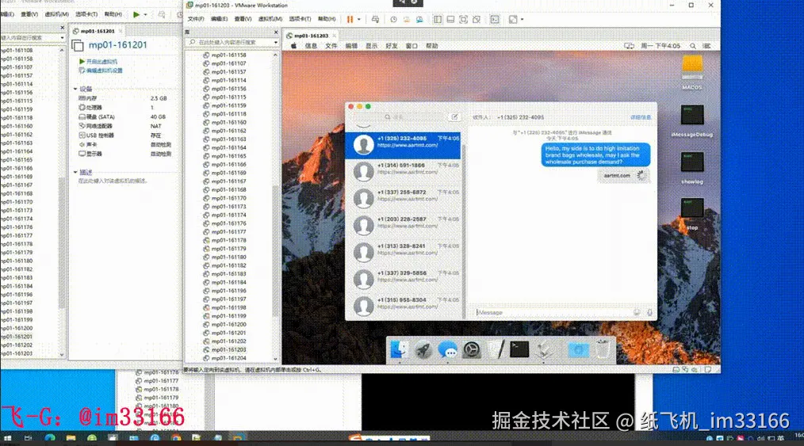This screenshot has width=804, height=446.
Task: Collapse the 设备 section in back VMware window
Action: pyautogui.click(x=75, y=89)
